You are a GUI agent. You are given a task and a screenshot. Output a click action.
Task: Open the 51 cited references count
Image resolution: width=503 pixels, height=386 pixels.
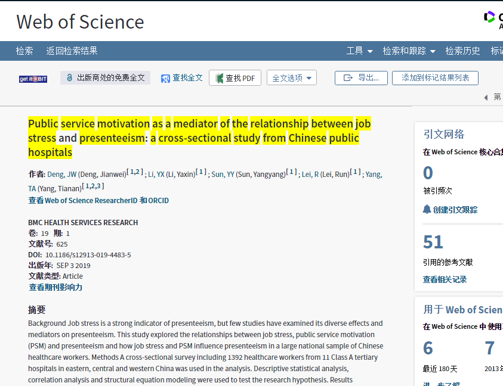coord(433,242)
